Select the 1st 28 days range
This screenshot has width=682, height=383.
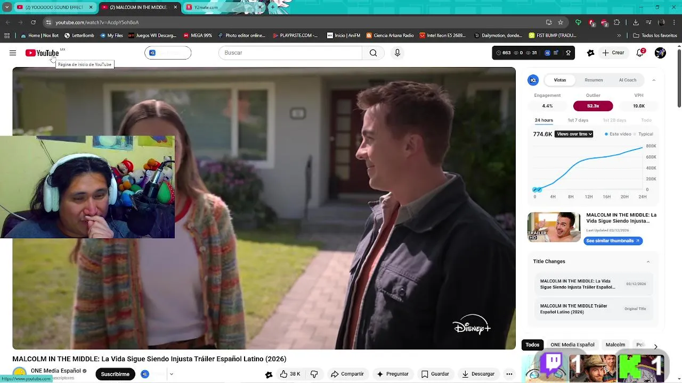click(614, 120)
